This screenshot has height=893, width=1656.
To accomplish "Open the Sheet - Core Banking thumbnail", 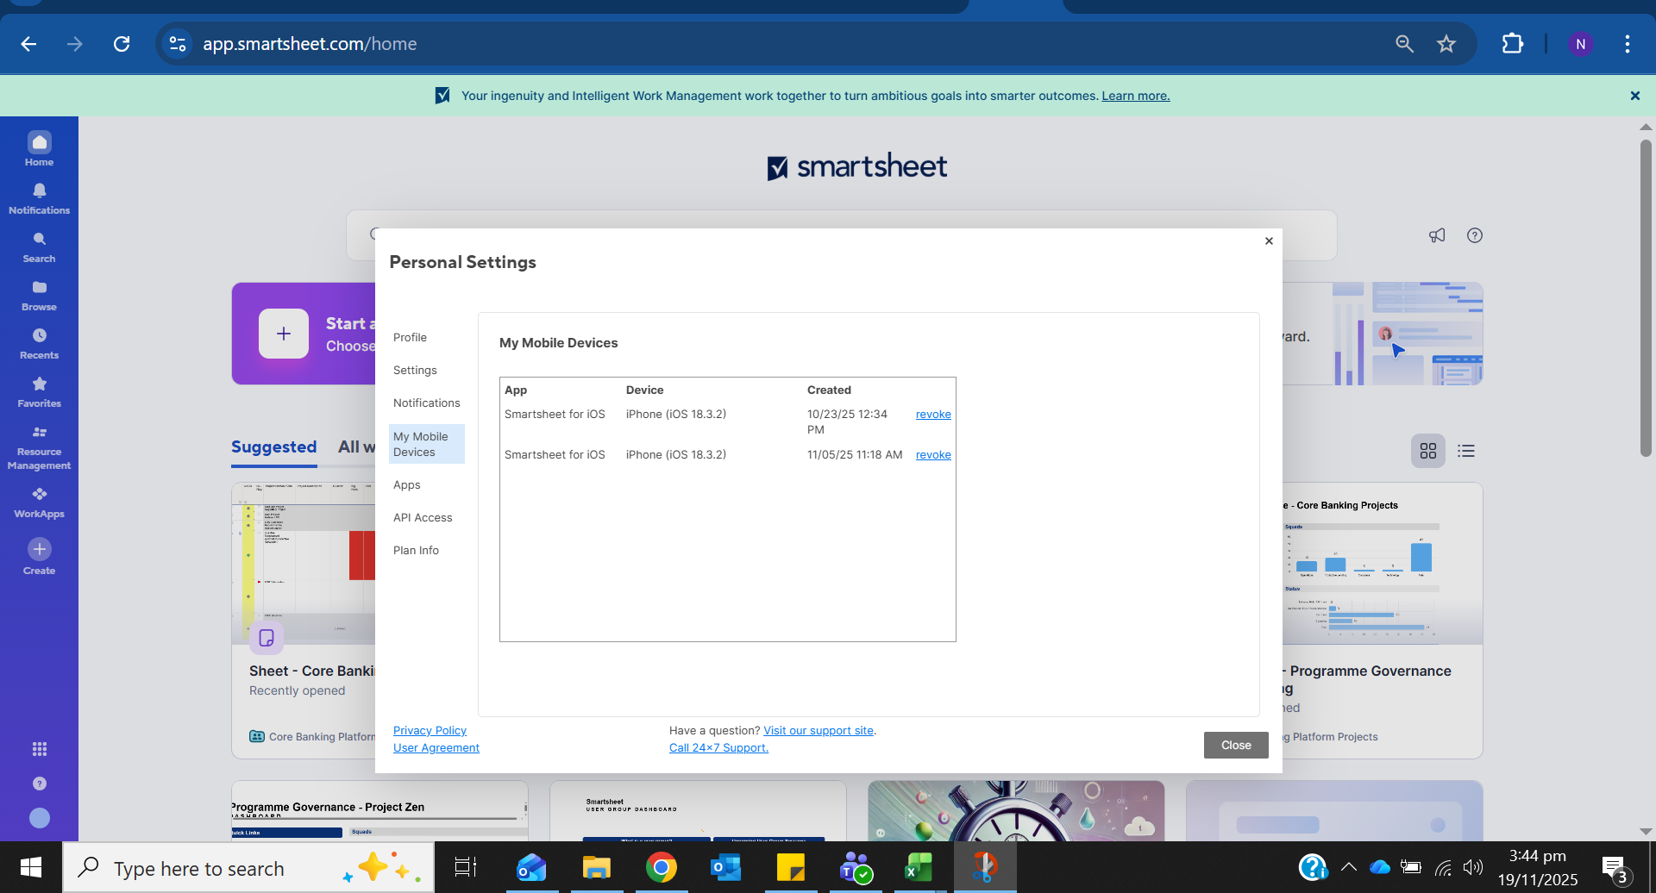I will (x=304, y=564).
